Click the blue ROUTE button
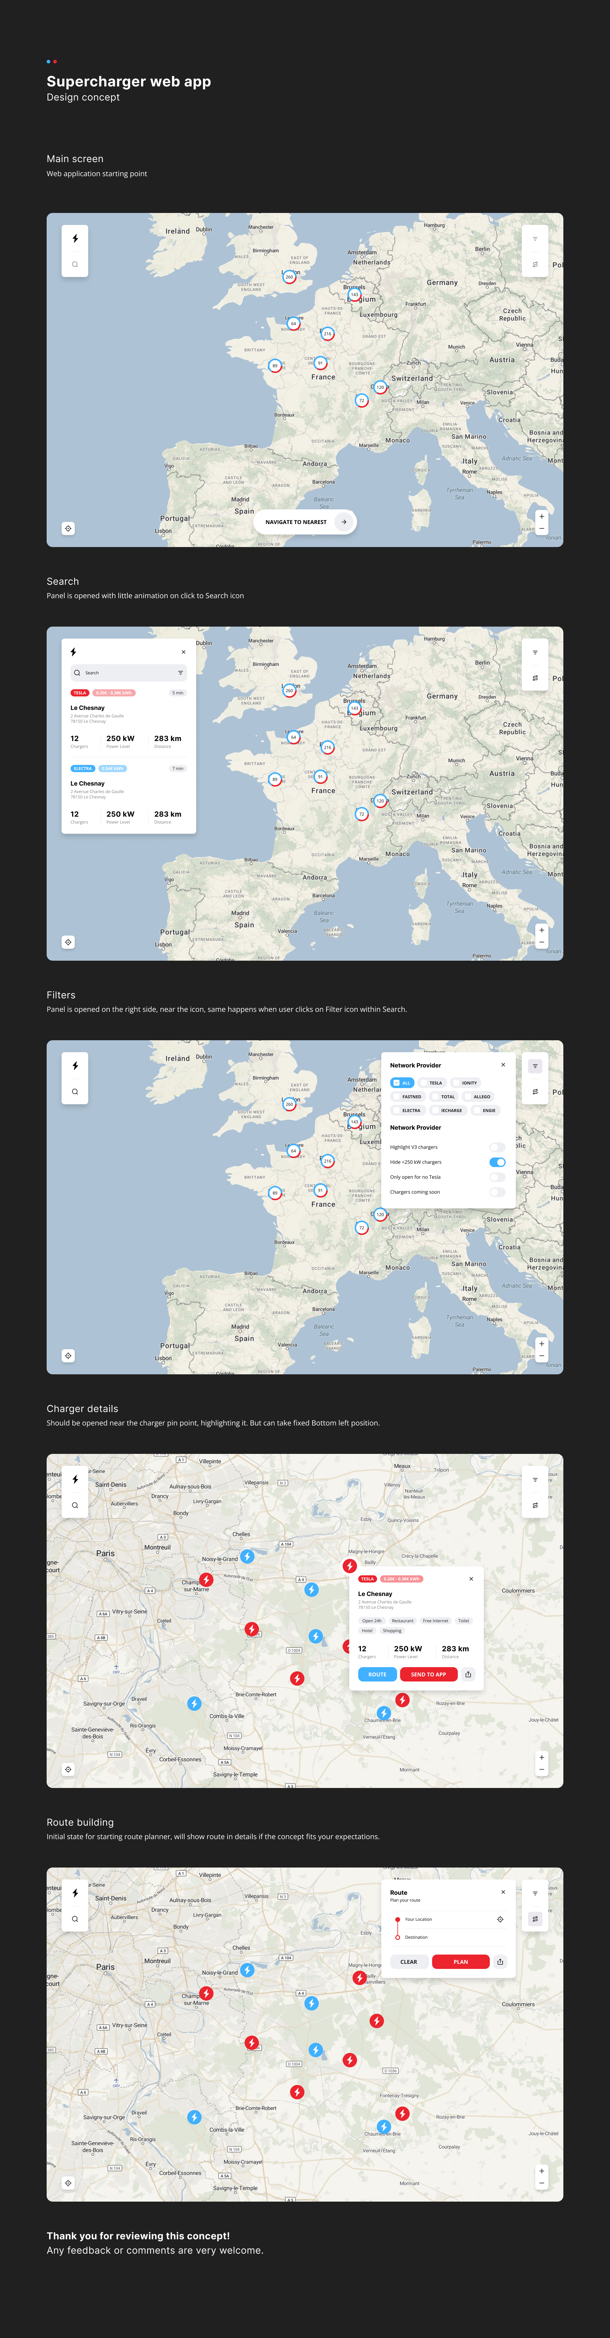The height and width of the screenshot is (2338, 610). point(378,1675)
